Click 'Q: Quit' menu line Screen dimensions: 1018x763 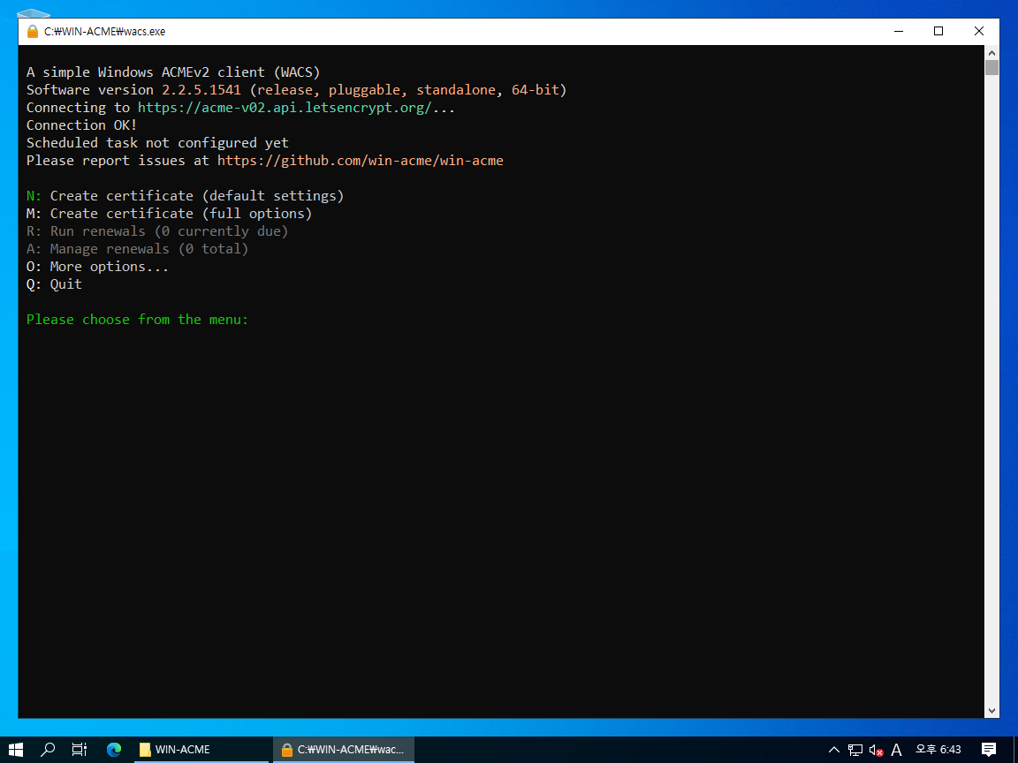pos(54,284)
